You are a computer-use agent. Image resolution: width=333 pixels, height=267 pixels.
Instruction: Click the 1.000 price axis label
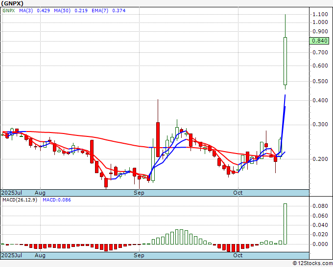point(320,22)
